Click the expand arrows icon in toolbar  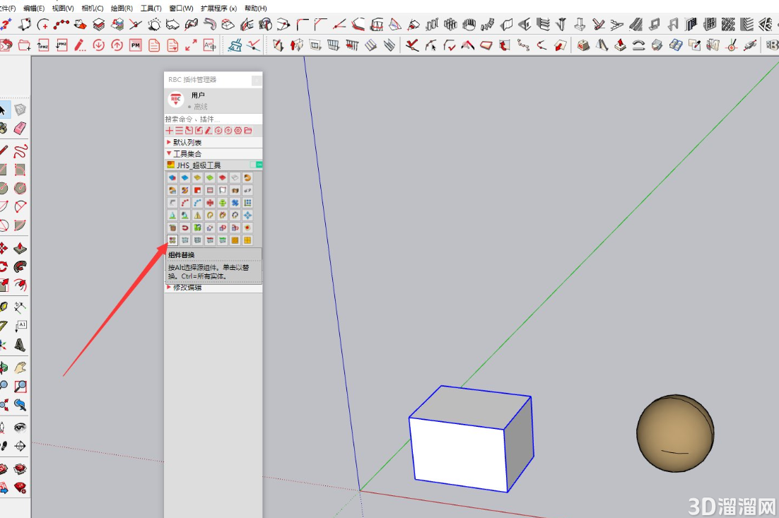(x=191, y=46)
